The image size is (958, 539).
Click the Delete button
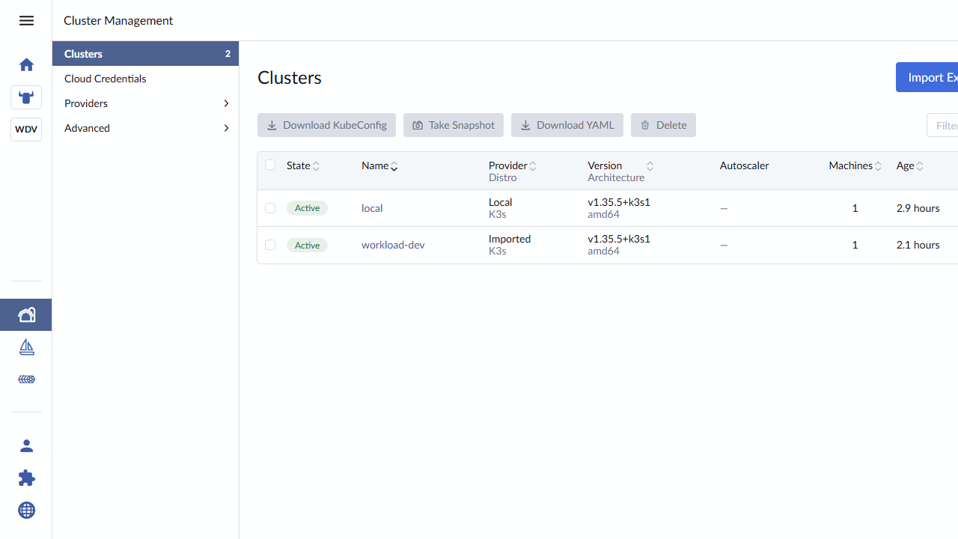click(663, 125)
